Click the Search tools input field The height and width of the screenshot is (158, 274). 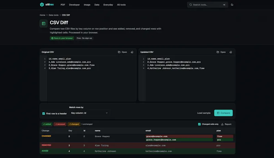point(208,5)
